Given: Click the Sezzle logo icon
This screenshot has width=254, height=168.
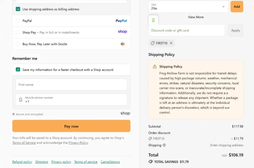Looking at the screenshot, I should pos(123,44).
